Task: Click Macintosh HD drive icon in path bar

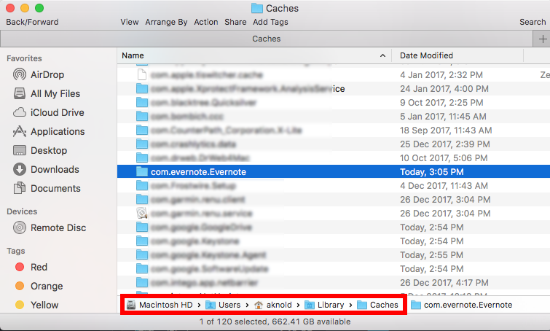Action: pos(131,305)
